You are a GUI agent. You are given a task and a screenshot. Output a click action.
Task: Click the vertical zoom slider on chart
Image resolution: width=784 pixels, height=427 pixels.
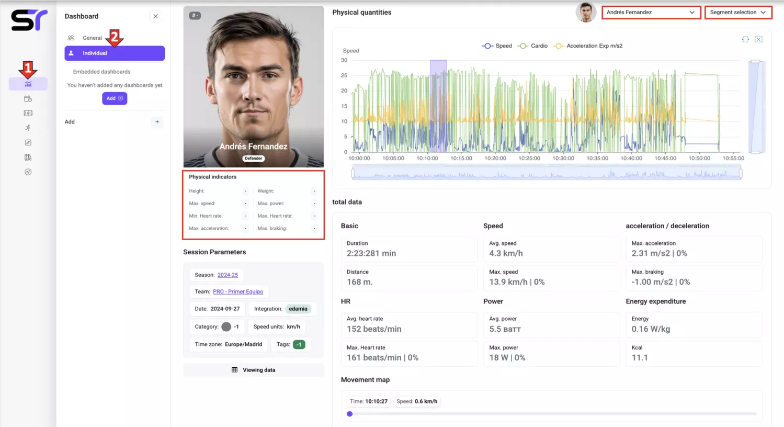755,107
